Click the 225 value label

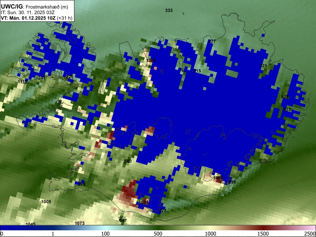point(70,77)
